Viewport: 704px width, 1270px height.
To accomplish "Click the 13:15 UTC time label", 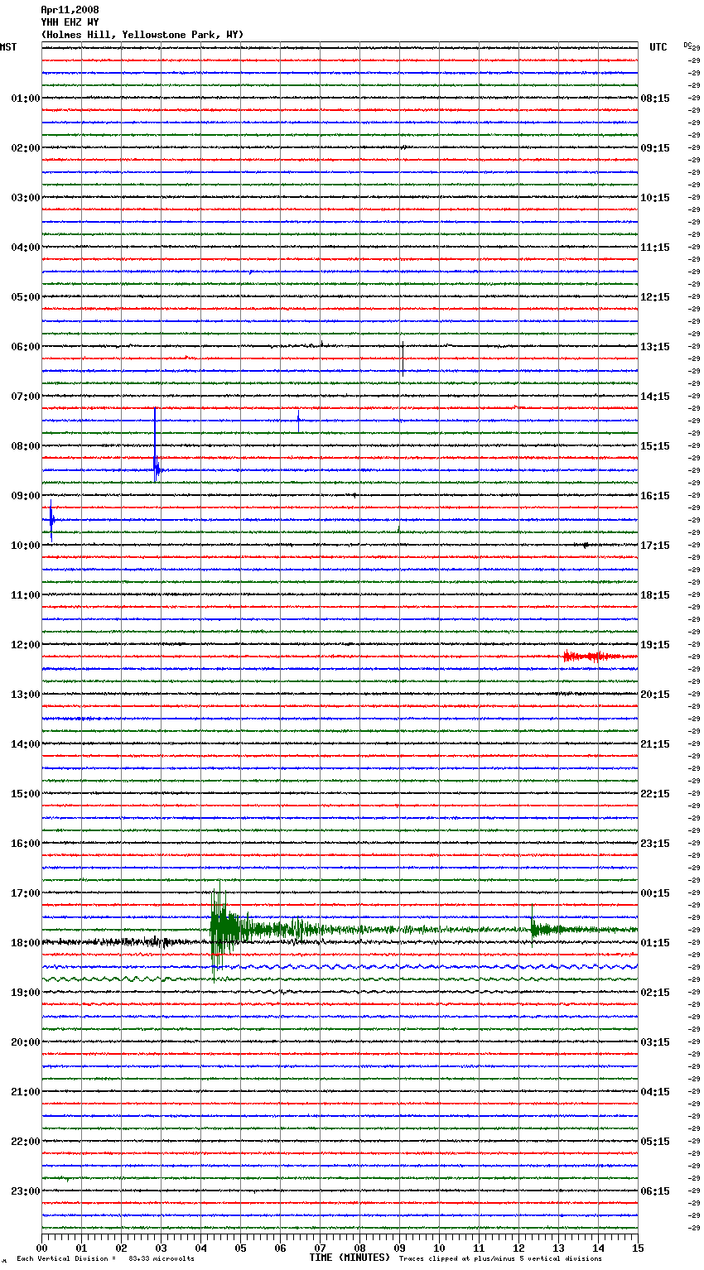I will pyautogui.click(x=655, y=347).
